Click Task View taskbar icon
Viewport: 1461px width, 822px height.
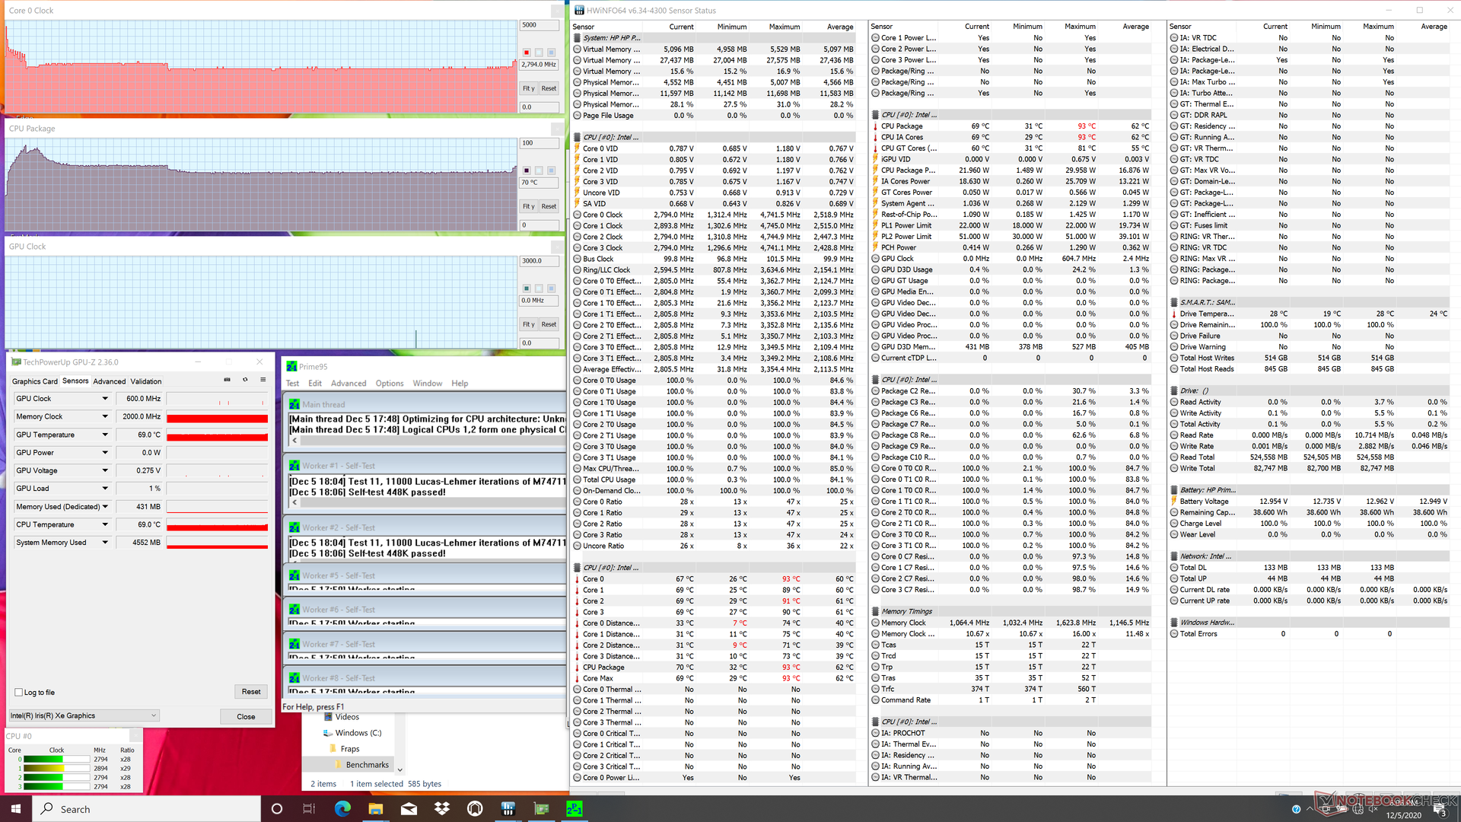pyautogui.click(x=309, y=808)
